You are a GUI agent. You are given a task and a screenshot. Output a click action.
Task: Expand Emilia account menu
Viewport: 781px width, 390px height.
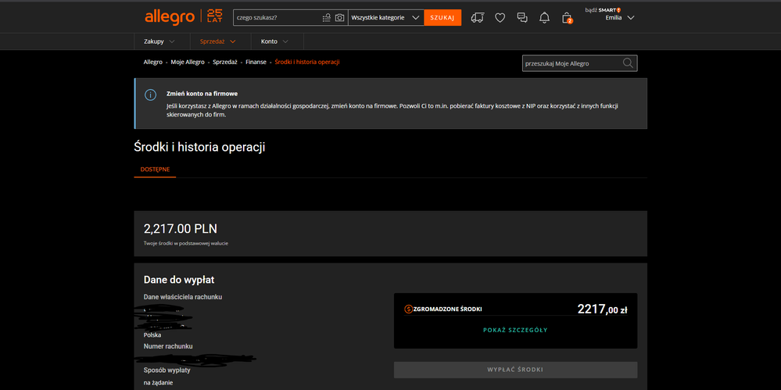(x=620, y=17)
